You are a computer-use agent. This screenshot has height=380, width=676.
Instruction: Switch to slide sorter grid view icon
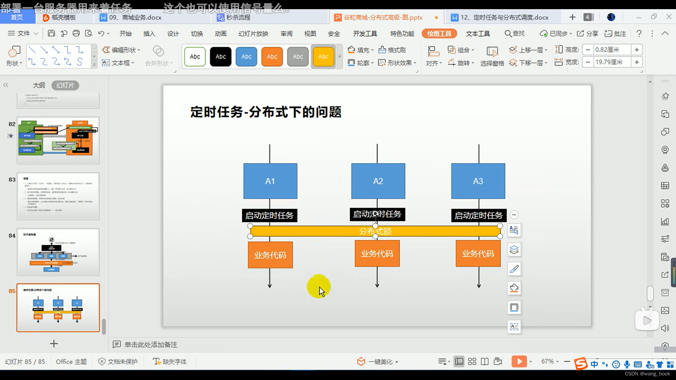(x=472, y=361)
